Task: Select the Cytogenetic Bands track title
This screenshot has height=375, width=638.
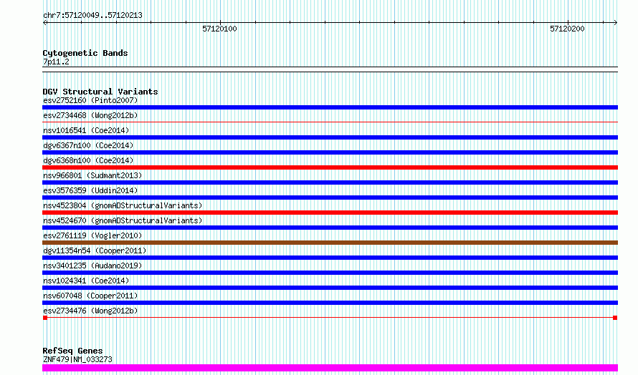Action: 85,53
